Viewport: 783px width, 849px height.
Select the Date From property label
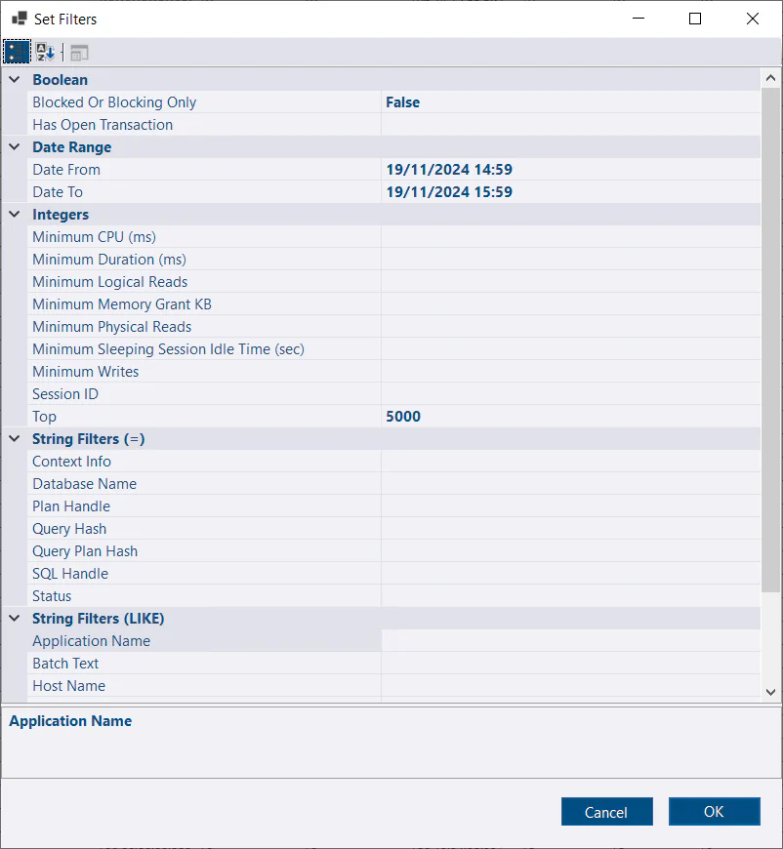[66, 170]
